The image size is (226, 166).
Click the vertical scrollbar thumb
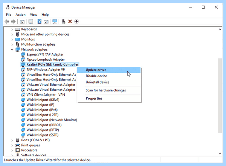click(220, 96)
